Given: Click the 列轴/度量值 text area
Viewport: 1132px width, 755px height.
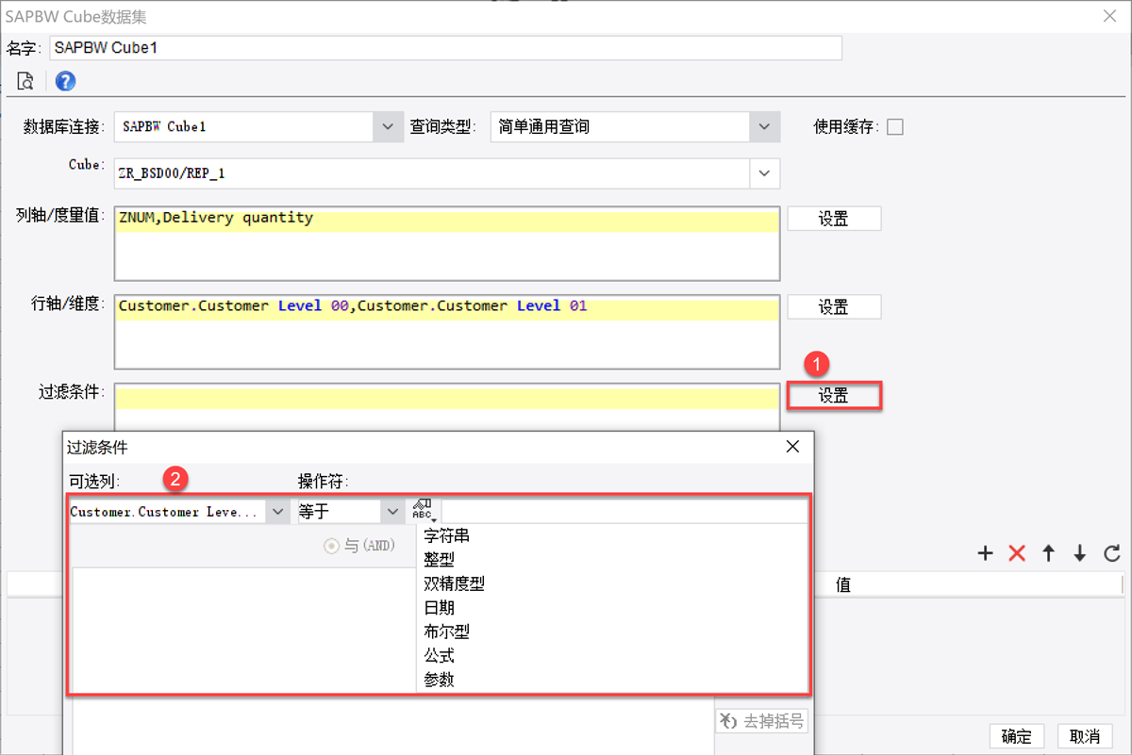Looking at the screenshot, I should click(x=447, y=243).
